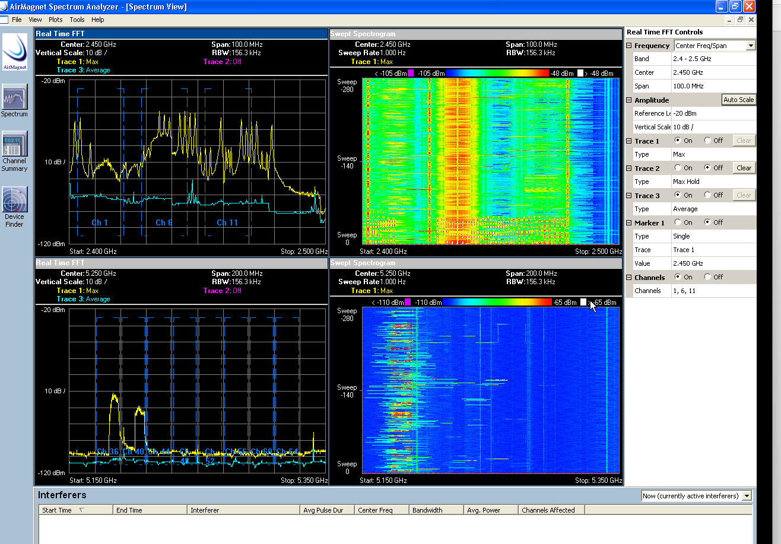781x544 pixels.
Task: Click the application menu icon beside File
Action: (x=4, y=20)
